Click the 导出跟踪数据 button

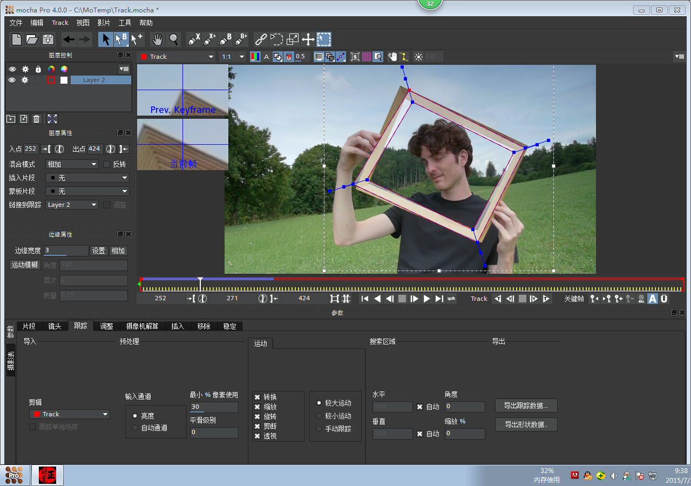tap(526, 406)
